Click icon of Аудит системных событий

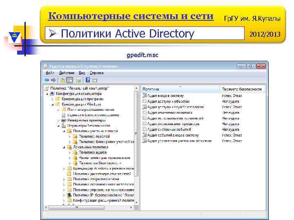click(x=144, y=130)
